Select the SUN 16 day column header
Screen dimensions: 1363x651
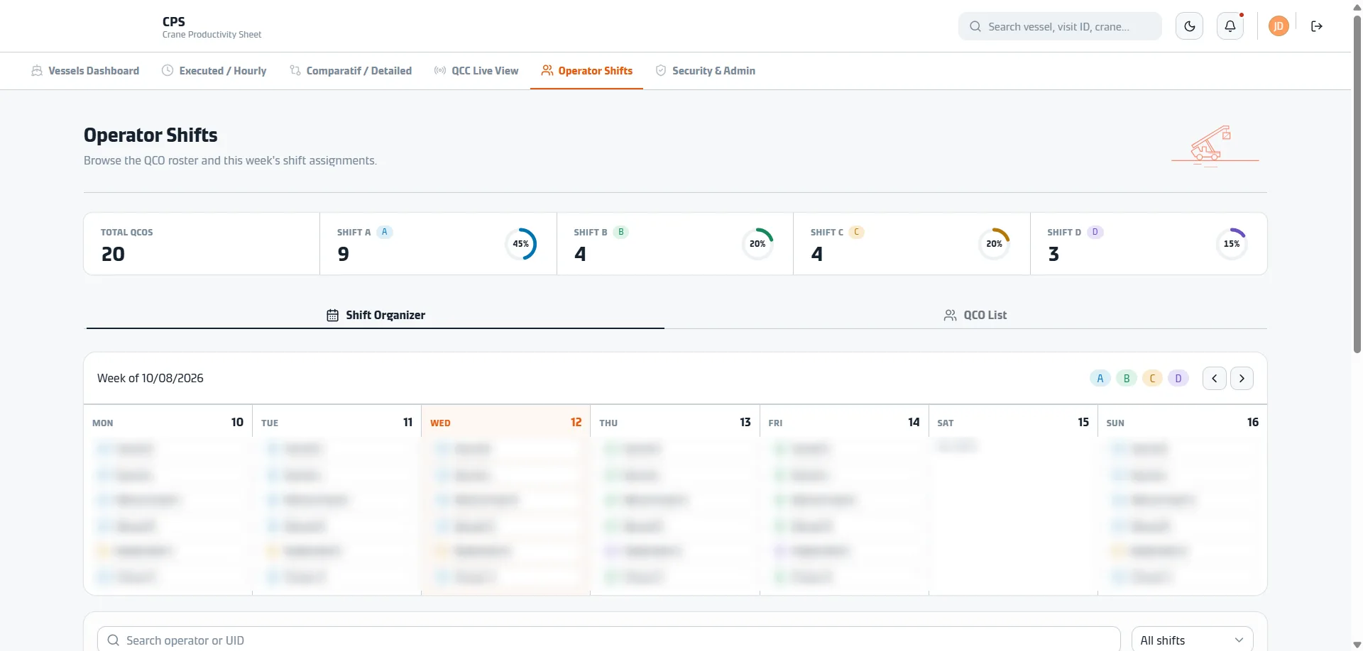tap(1182, 423)
